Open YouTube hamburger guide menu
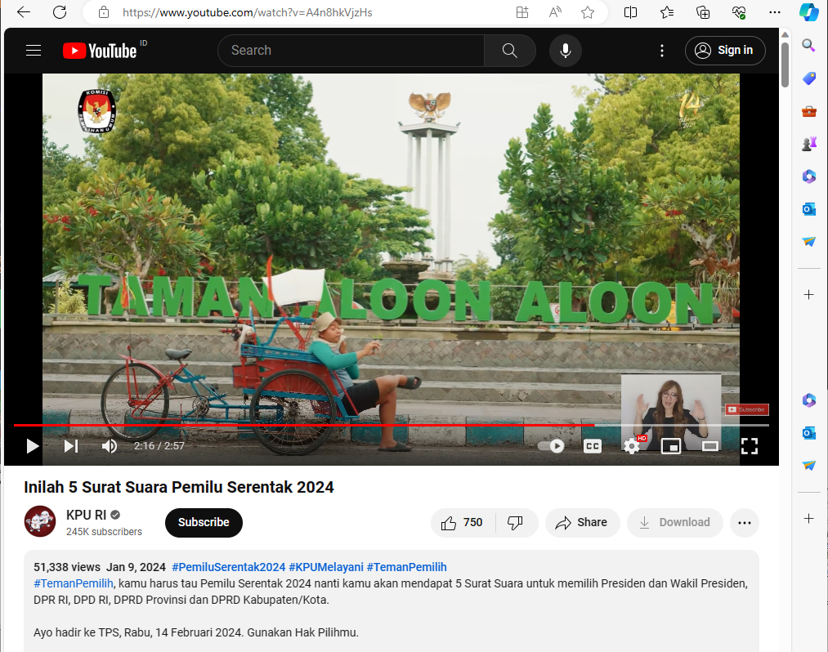The height and width of the screenshot is (652, 828). pyautogui.click(x=34, y=50)
